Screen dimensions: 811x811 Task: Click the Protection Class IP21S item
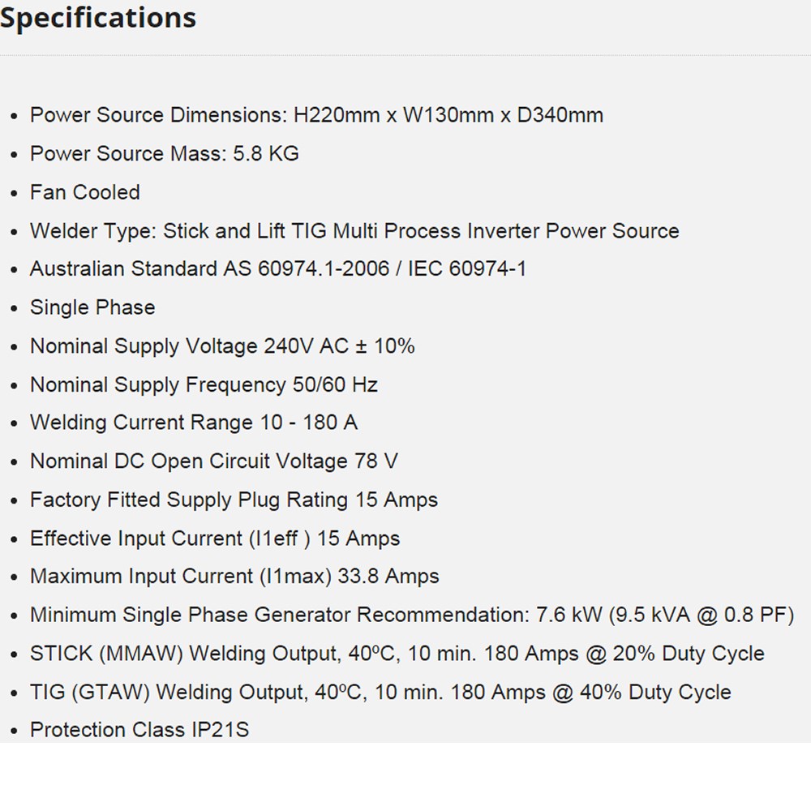pos(139,730)
